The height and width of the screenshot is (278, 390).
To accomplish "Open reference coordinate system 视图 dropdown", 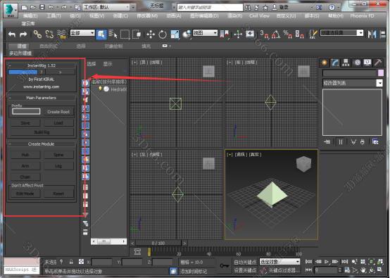I will coord(205,33).
